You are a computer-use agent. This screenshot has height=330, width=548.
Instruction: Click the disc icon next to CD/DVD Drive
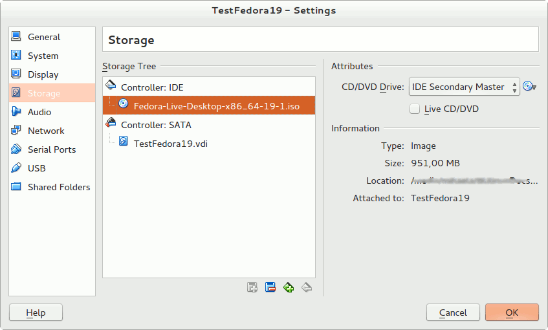[530, 87]
